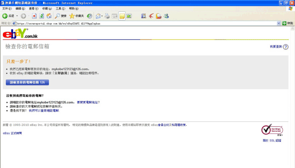Stop page loading with the red X icon
Viewport: 295px width, 168px height.
tap(34, 16)
